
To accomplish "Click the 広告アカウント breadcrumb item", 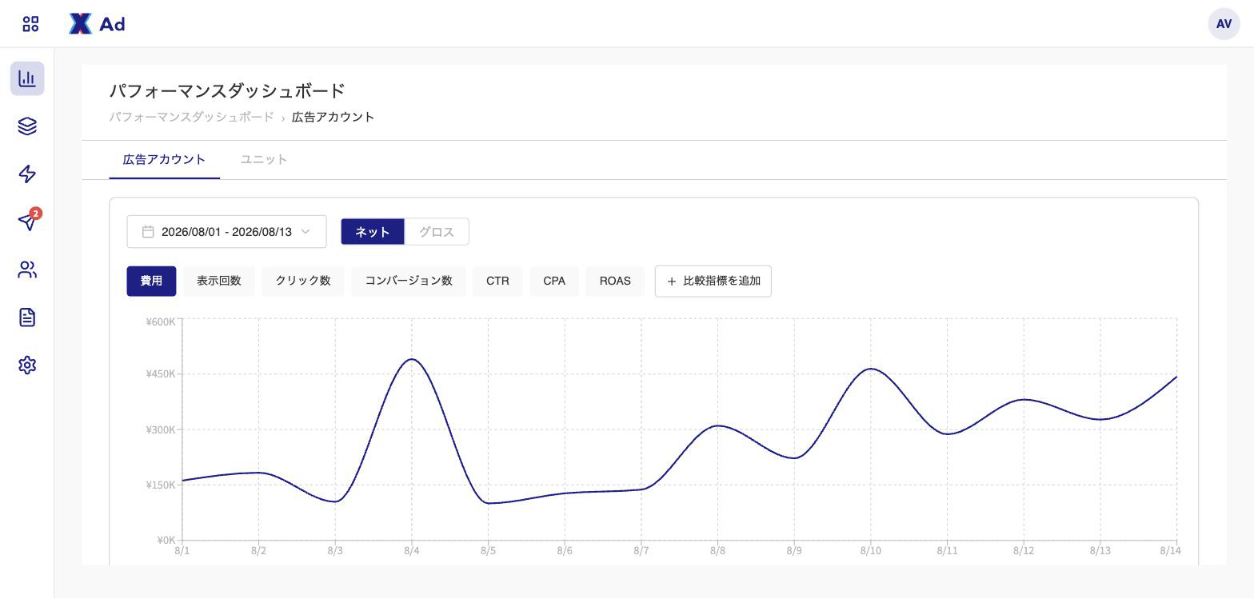I will tap(333, 117).
